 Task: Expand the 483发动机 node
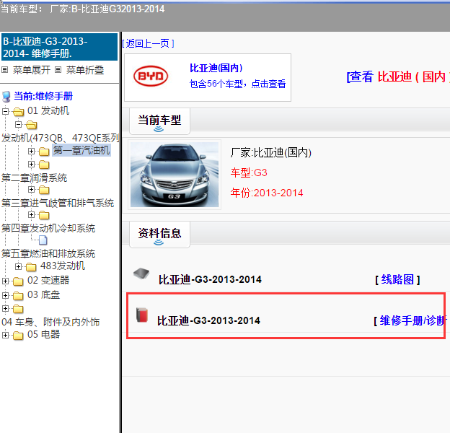tap(18, 266)
